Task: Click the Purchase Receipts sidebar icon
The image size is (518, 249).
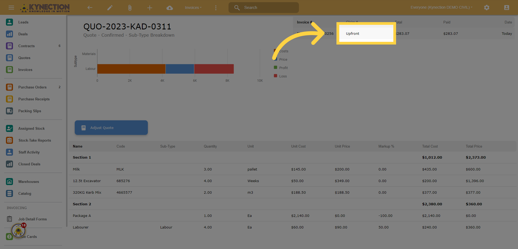Action: coord(9,99)
